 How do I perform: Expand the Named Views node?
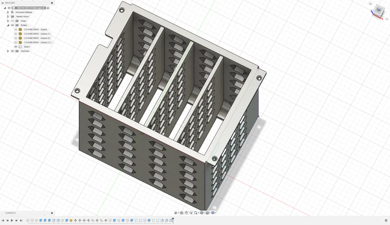[8, 17]
